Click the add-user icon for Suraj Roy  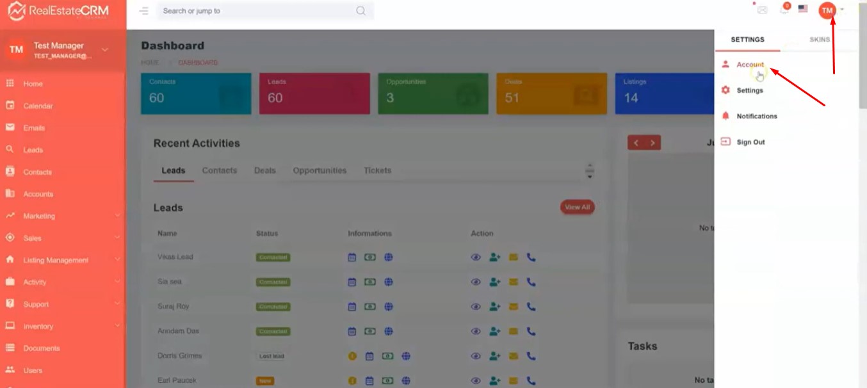[494, 307]
